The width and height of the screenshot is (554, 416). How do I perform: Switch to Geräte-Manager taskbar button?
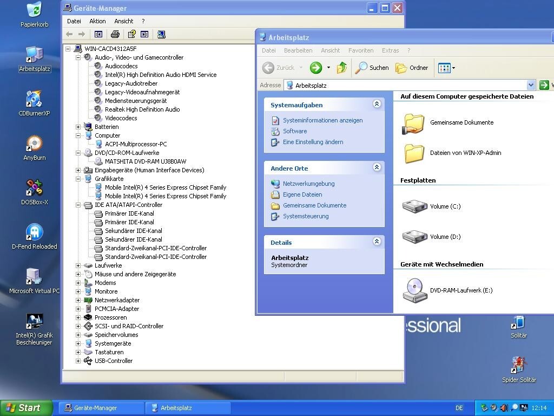click(x=101, y=408)
